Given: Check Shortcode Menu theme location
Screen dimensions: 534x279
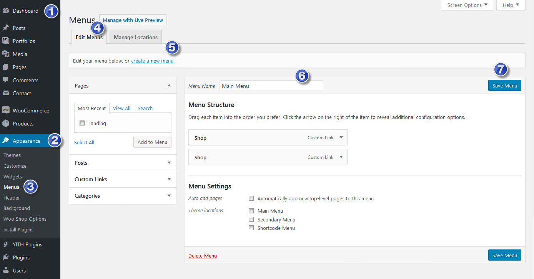Looking at the screenshot, I should pos(251,228).
